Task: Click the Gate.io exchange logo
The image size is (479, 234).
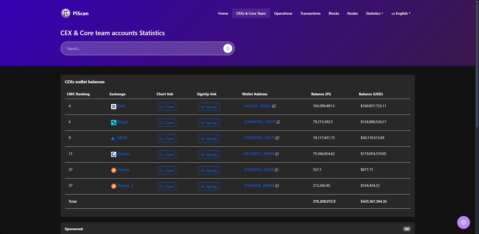Action: (x=113, y=154)
